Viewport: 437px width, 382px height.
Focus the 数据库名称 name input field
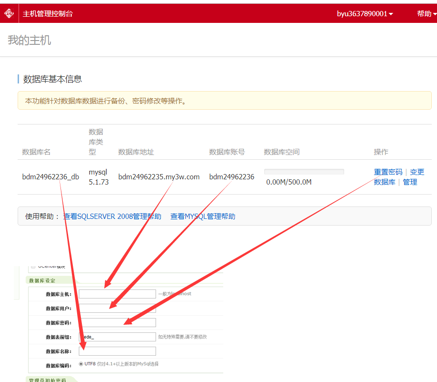[x=117, y=351]
